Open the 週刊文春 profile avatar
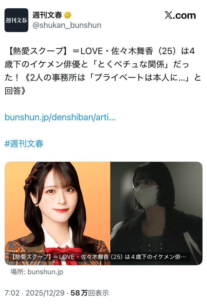This screenshot has width=207, height=304. pos(16,20)
